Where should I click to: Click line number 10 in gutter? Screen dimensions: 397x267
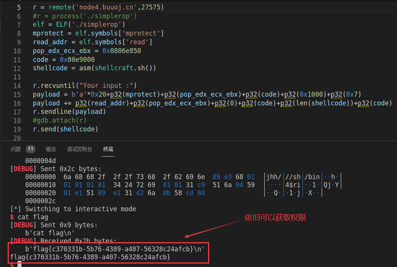tap(17, 51)
